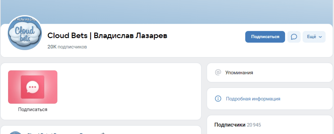Click subscriber count 20 945
Screen dimensions: 334x134
254,125
